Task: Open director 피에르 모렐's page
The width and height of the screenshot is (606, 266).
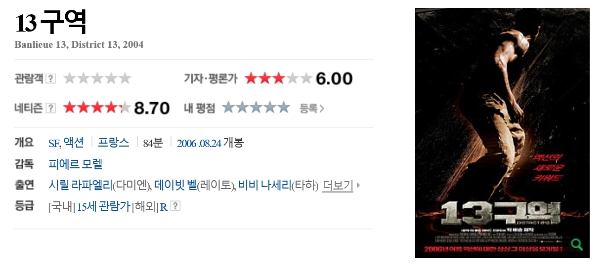Action: click(76, 164)
